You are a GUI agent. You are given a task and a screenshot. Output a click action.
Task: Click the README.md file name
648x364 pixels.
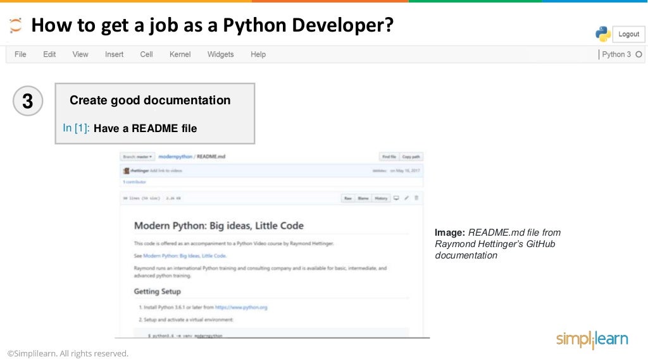(211, 157)
